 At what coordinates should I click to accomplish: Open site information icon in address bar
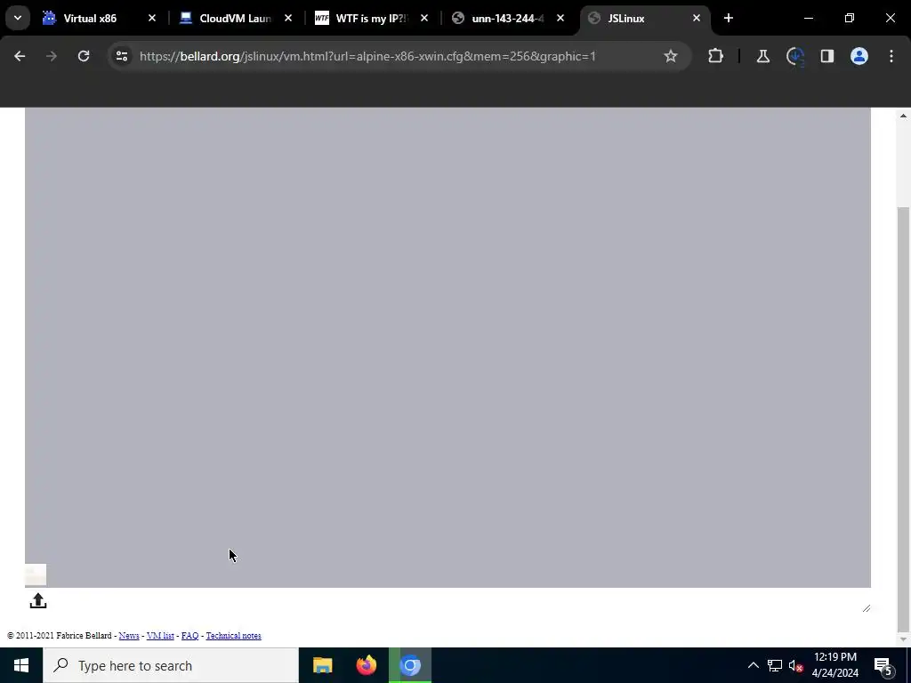click(122, 56)
